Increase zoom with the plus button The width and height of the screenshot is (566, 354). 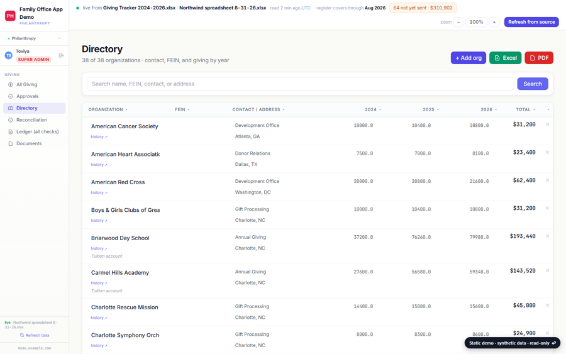(x=494, y=22)
